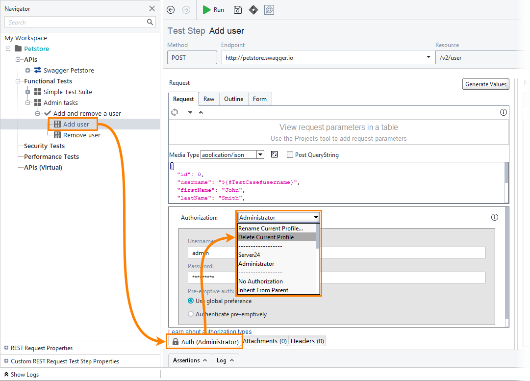
Task: Close the Navigator panel
Action: [152, 8]
